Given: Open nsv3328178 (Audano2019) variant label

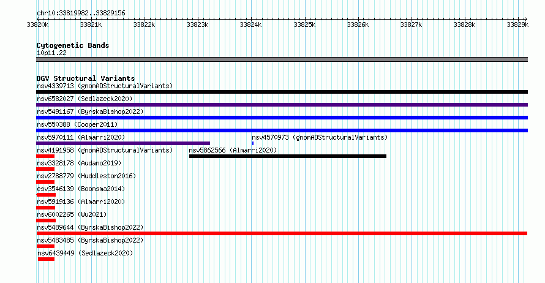Looking at the screenshot, I should [x=79, y=163].
